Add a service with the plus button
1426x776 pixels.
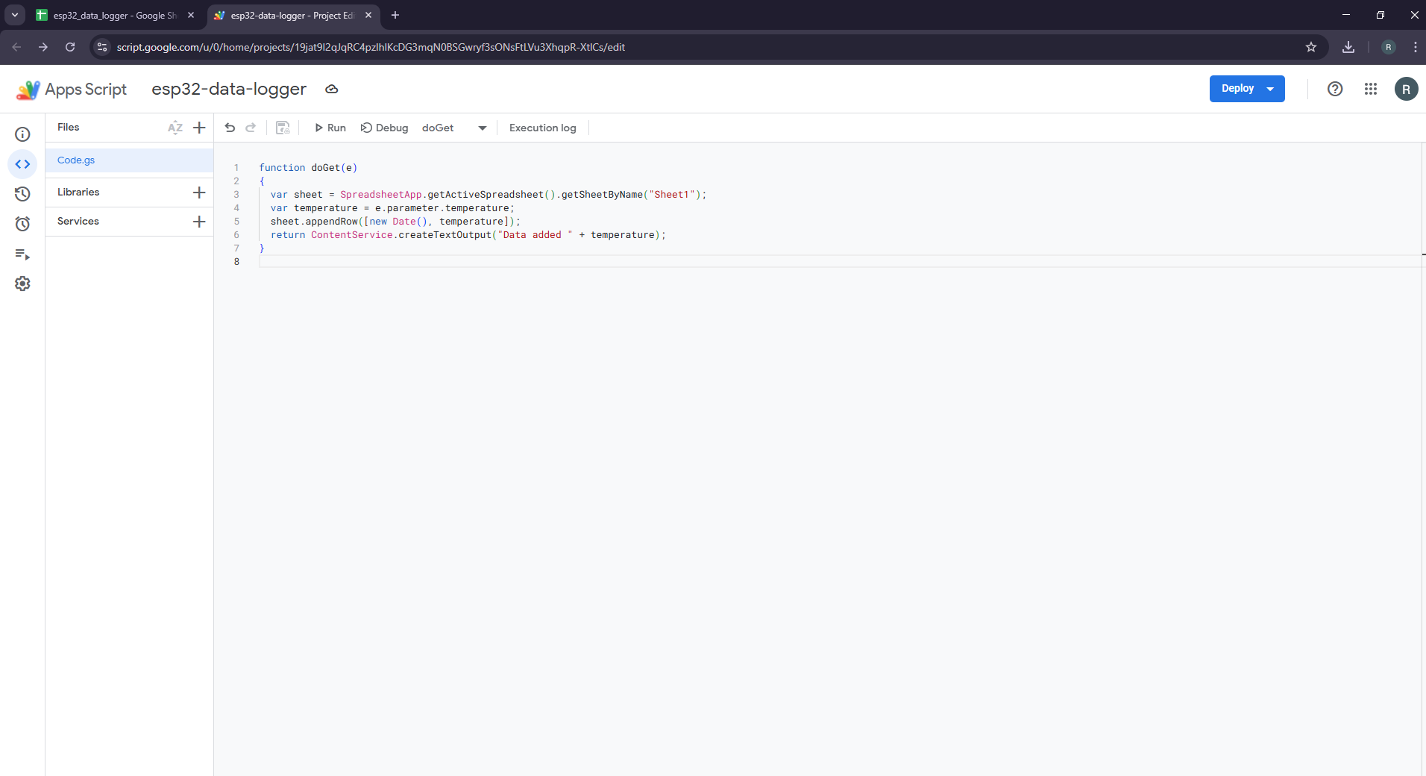[199, 222]
